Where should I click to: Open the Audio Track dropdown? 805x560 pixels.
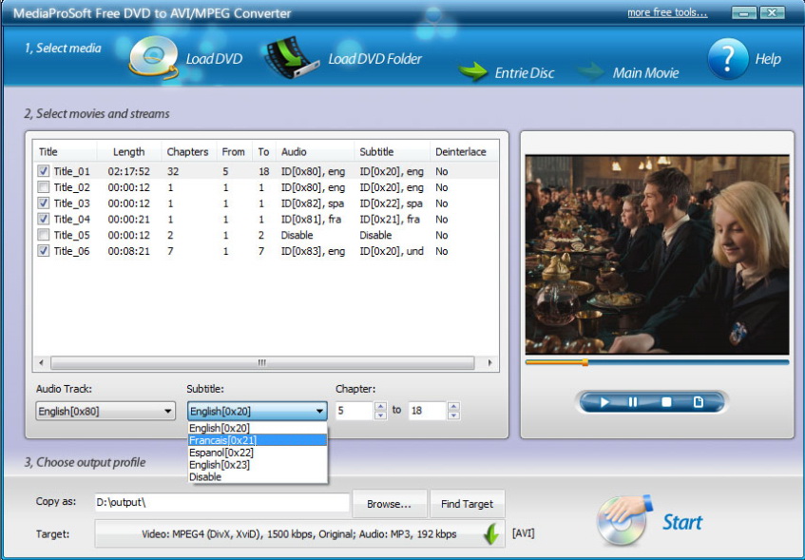[105, 411]
